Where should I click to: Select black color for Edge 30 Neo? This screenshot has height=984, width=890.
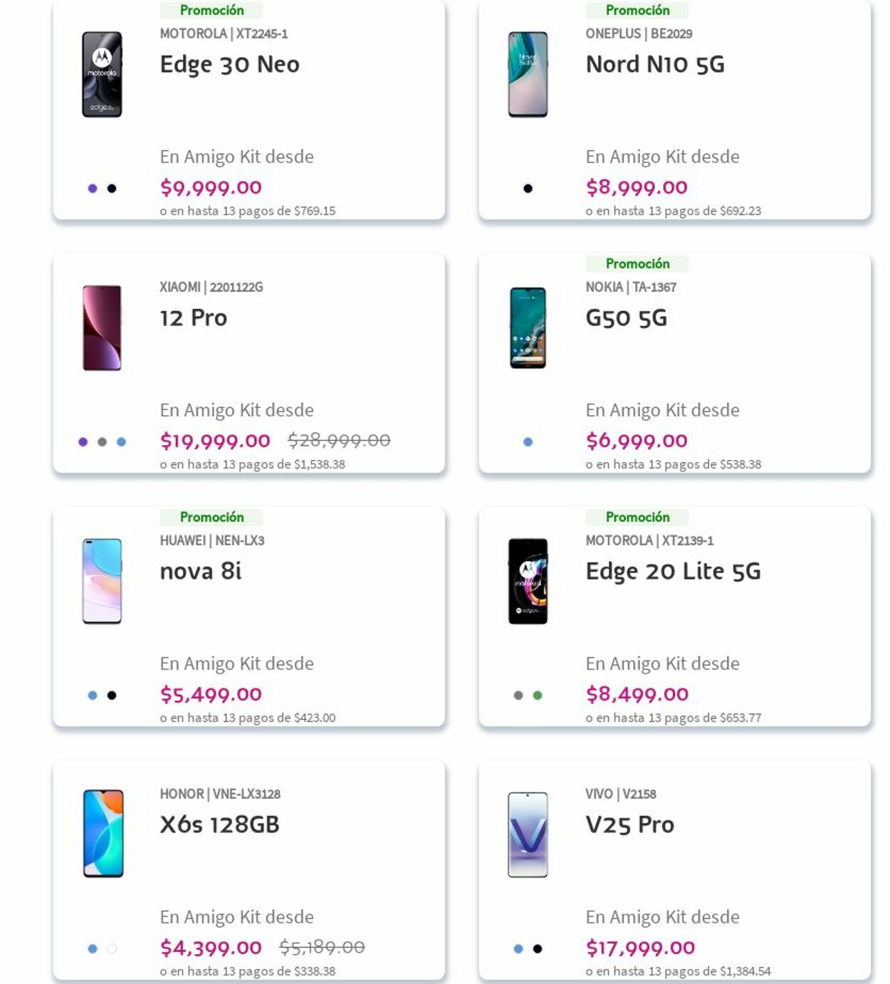[112, 189]
